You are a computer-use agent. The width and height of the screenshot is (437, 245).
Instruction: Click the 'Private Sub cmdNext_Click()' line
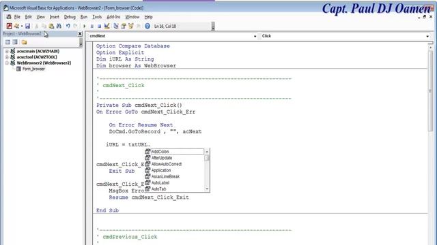coord(139,105)
